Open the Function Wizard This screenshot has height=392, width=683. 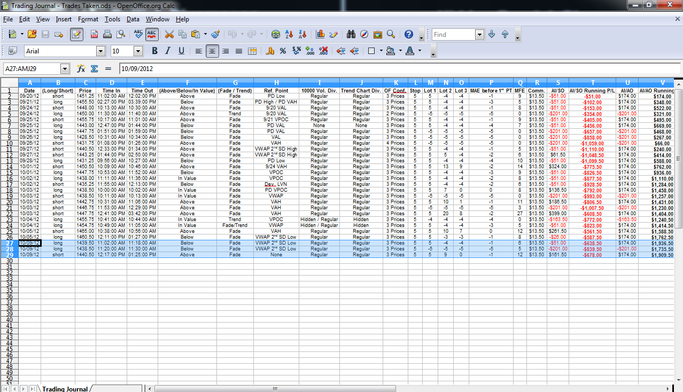point(81,68)
